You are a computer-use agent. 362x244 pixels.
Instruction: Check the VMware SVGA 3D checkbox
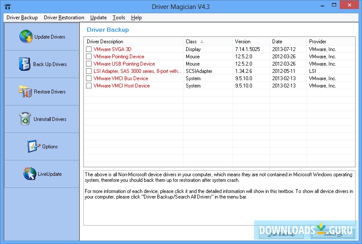click(x=89, y=49)
